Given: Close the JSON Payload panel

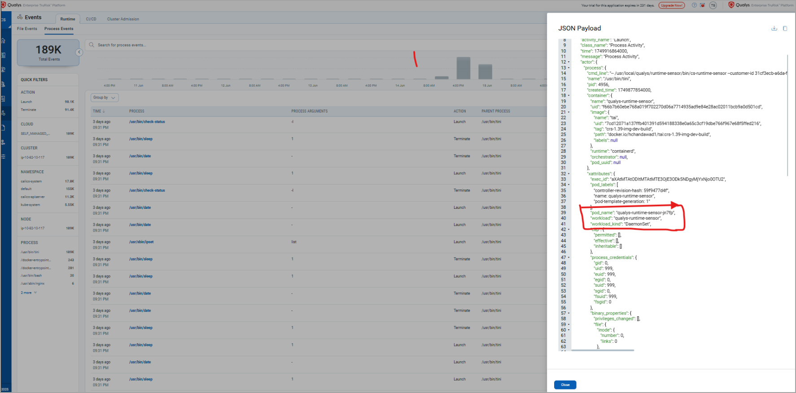Looking at the screenshot, I should pyautogui.click(x=565, y=384).
